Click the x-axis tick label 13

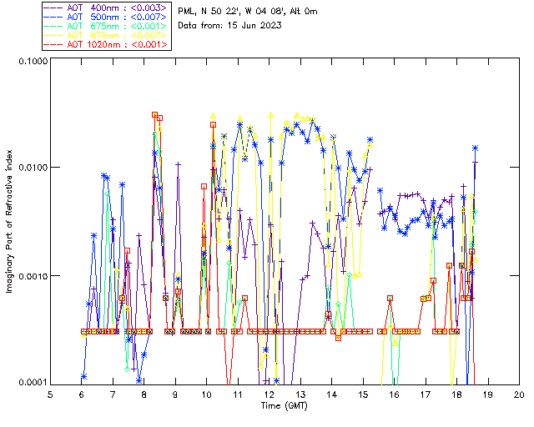coord(300,394)
